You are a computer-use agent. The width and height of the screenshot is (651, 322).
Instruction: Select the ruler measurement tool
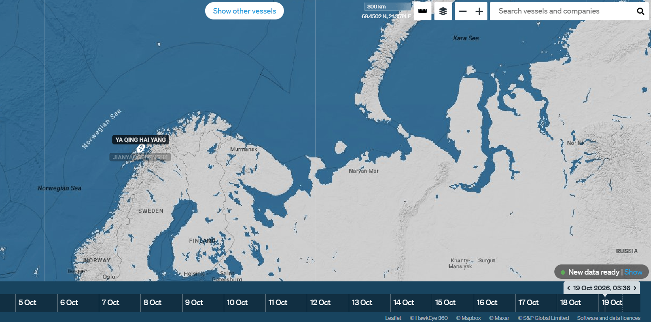coord(422,11)
